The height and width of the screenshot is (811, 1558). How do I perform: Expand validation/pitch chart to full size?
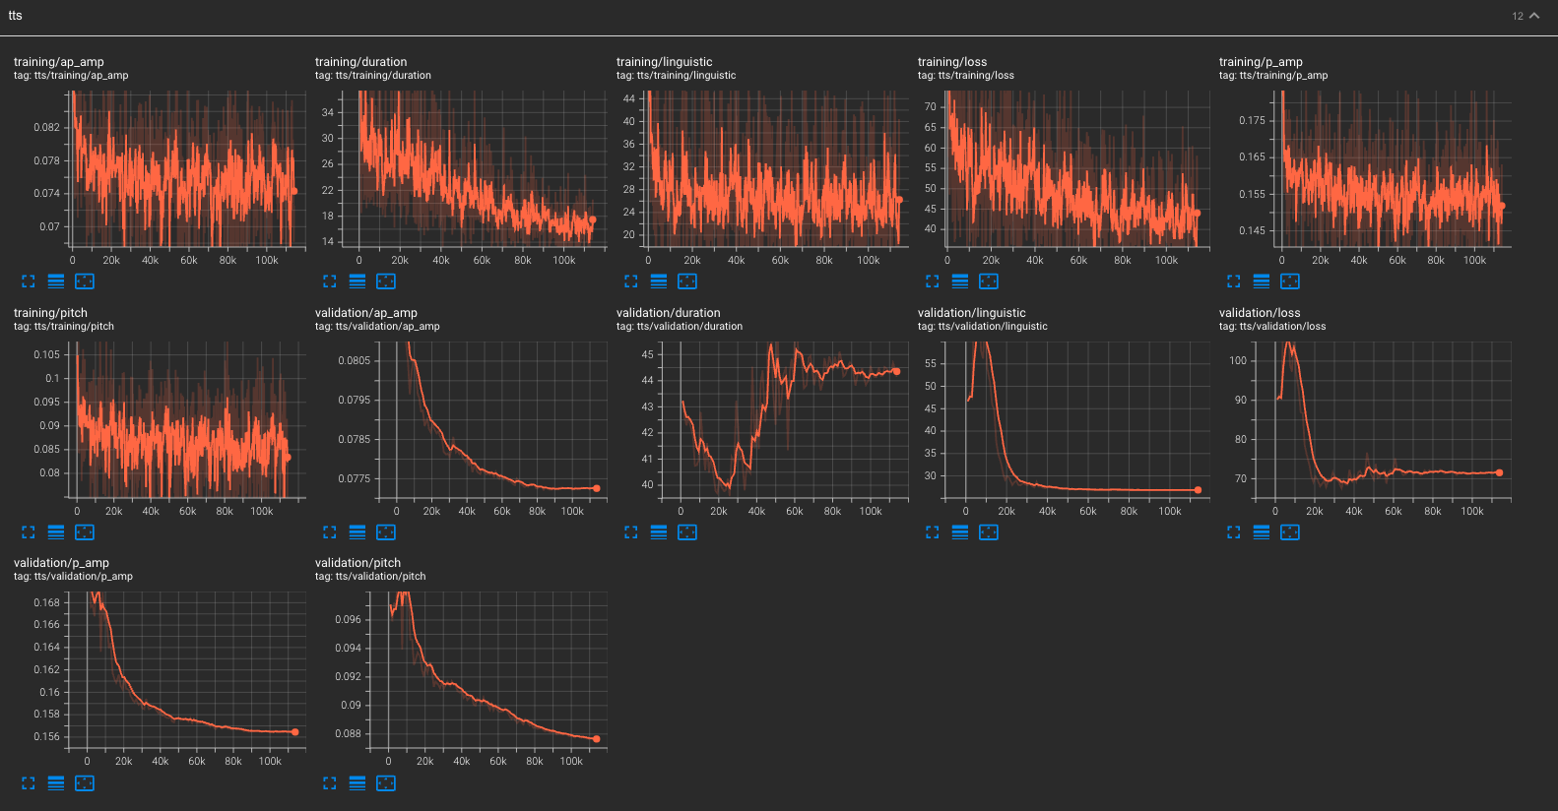point(330,783)
